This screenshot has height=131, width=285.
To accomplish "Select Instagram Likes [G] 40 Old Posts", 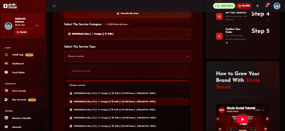I will coord(127,118).
